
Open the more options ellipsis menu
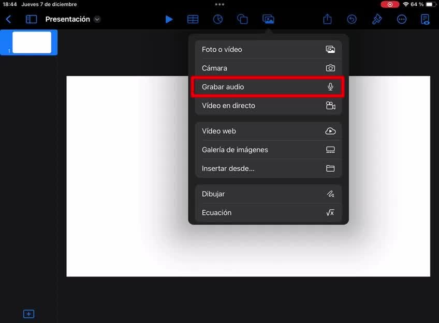coord(402,19)
